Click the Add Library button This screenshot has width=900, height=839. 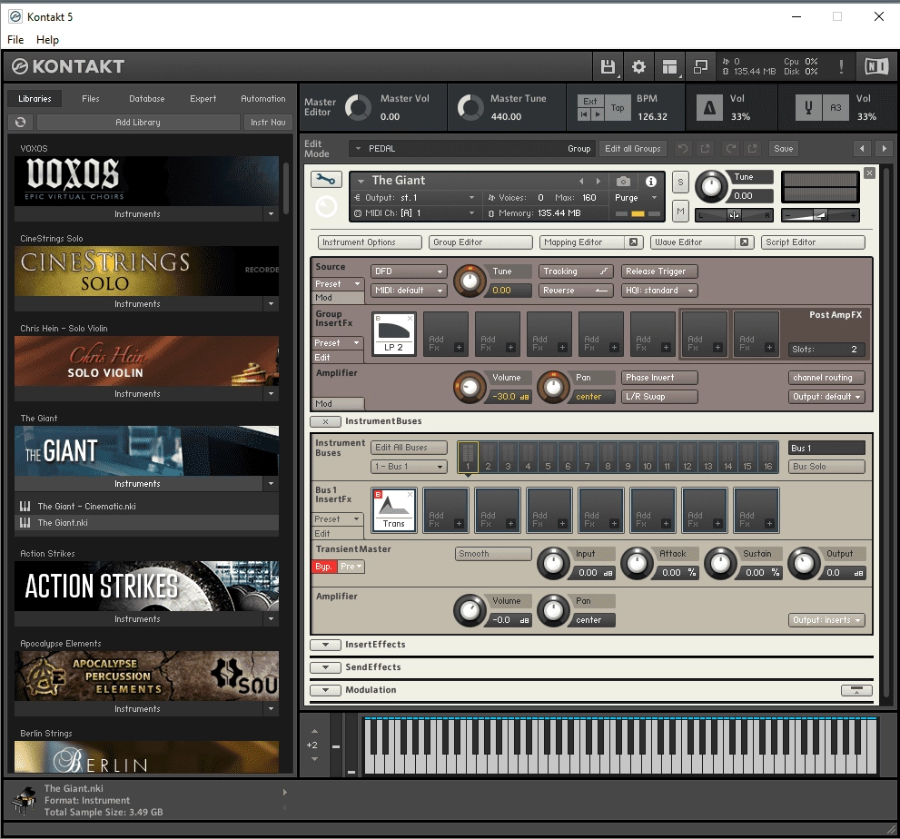coord(138,123)
